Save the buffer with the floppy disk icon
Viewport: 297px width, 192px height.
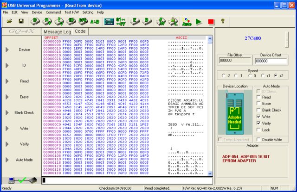[21, 21]
